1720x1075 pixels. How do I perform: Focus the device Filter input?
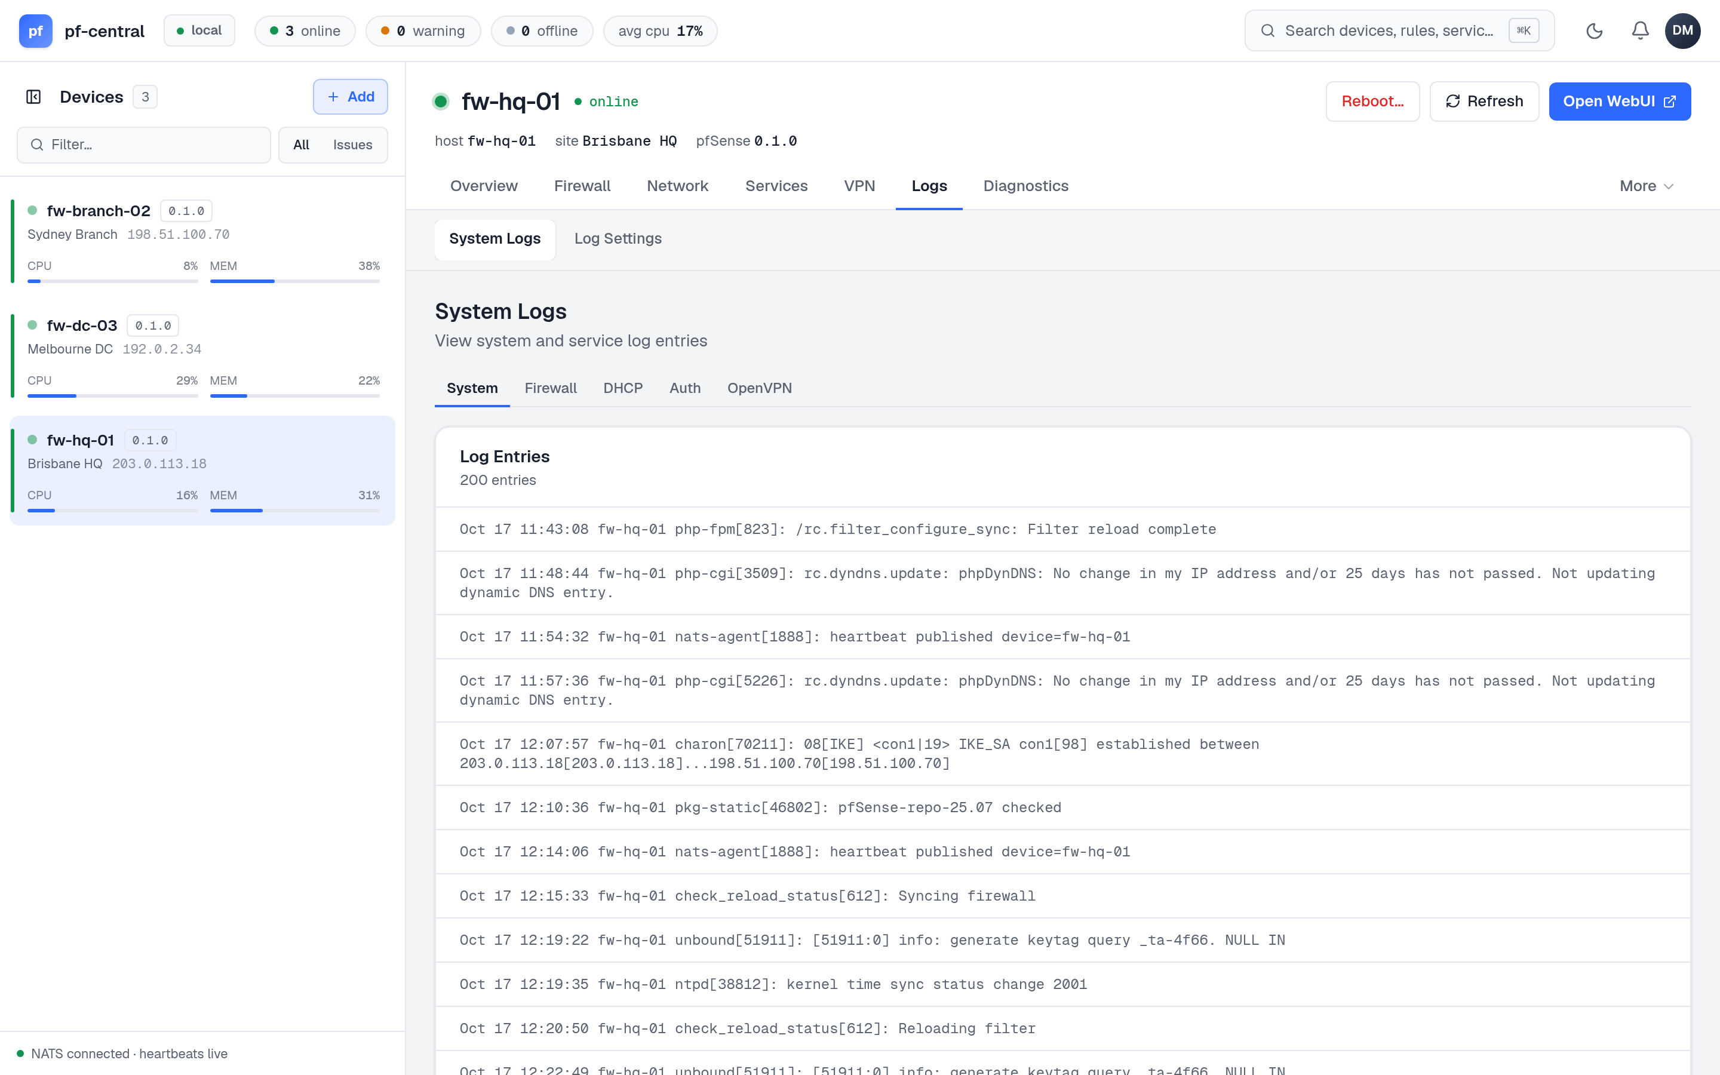point(143,145)
